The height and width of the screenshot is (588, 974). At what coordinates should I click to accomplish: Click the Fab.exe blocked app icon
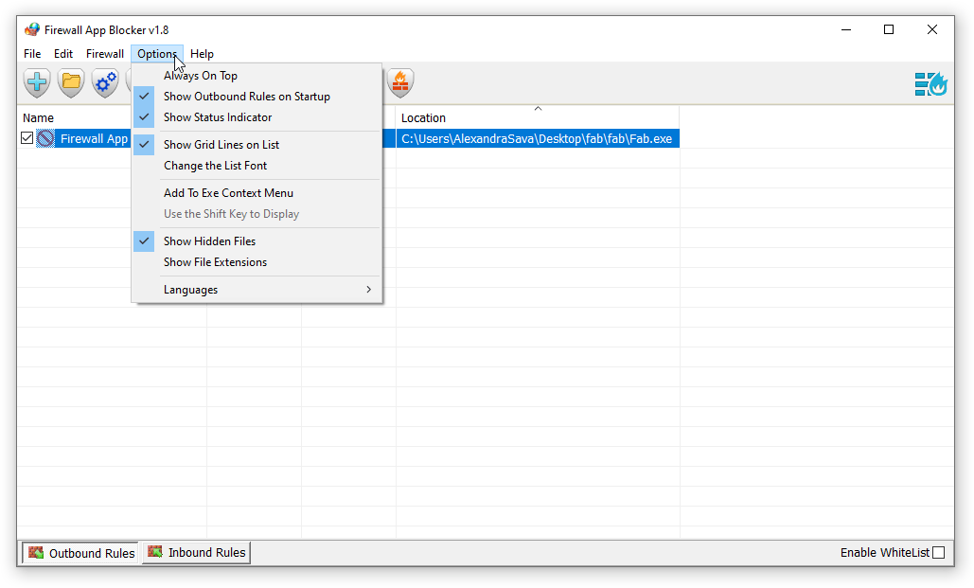[44, 138]
